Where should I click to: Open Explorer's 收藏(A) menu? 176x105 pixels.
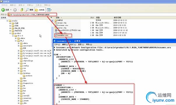click(30, 5)
